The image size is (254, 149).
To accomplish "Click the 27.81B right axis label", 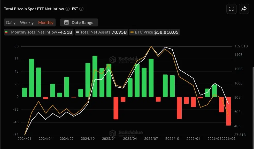I will pos(240,135).
